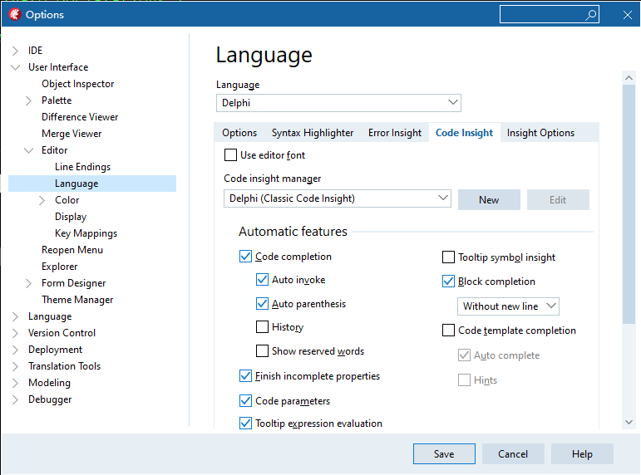Screen dimensions: 641x475
Task: Expand the Deployment node
Action: pos(15,350)
